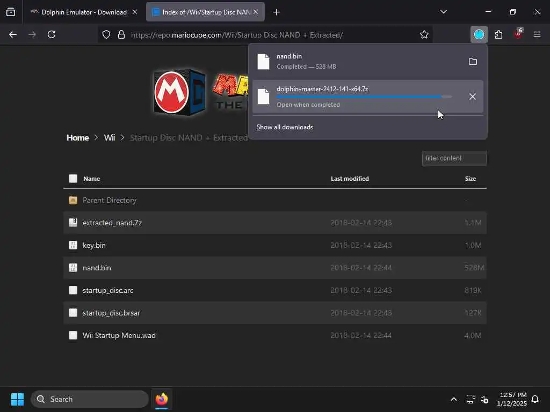Toggle the select-all checkbox beside Name
This screenshot has height=412, width=550.
coord(73,179)
